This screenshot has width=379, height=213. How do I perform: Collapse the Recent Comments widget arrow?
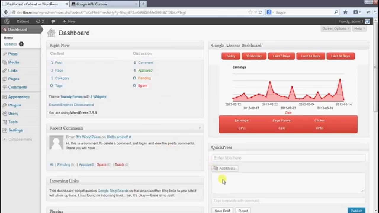click(200, 128)
